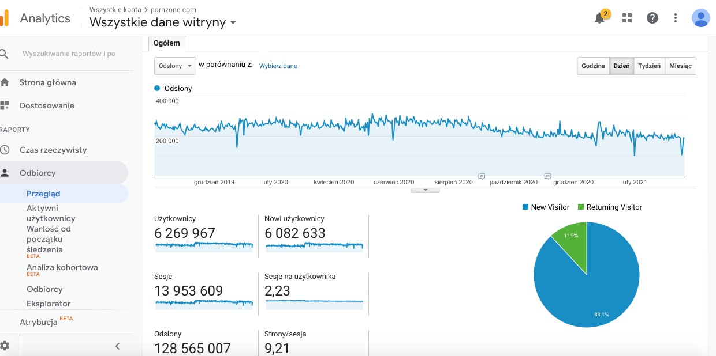Open Strona główna in sidebar
This screenshot has width=716, height=356.
[x=47, y=82]
